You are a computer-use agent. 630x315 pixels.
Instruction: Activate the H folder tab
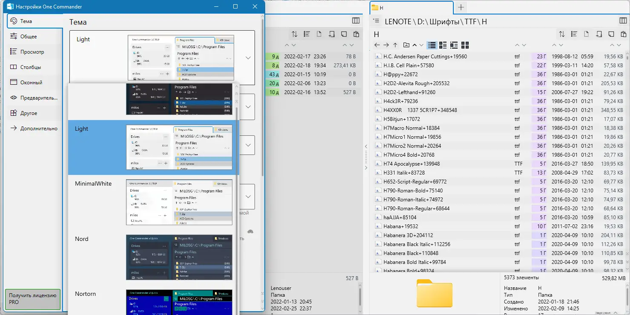pyautogui.click(x=411, y=8)
